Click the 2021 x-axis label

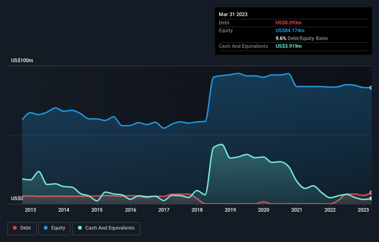tap(297, 210)
